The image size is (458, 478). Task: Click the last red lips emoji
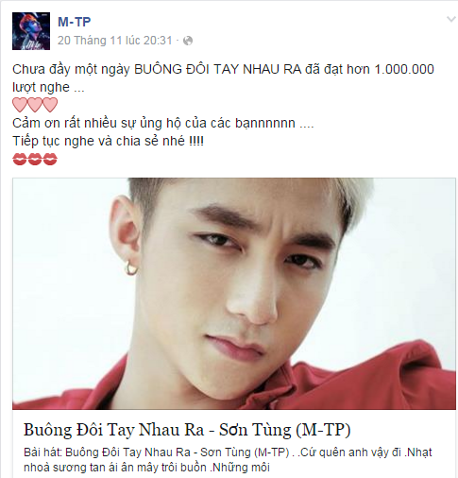pos(50,159)
